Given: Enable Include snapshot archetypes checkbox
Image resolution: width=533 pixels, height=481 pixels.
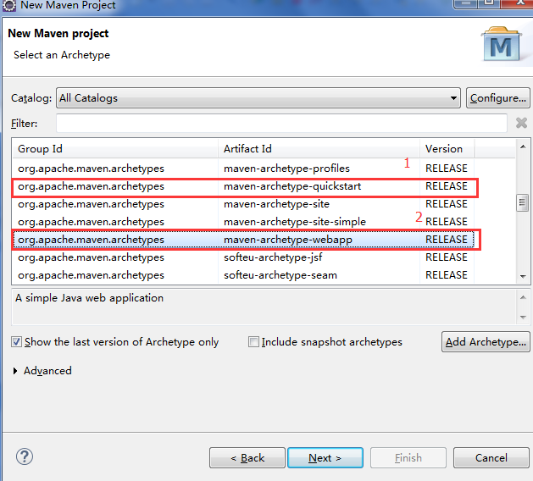Looking at the screenshot, I should coord(253,342).
